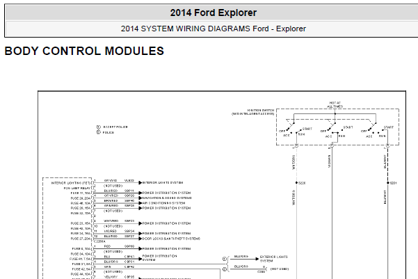Click the arrowhead pointing to Air Conditioning System
Image resolution: width=418 pixels, height=279 pixels.
[140, 203]
